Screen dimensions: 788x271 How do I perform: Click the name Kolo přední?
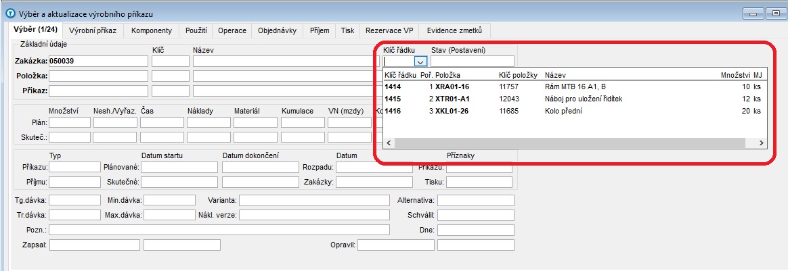click(563, 111)
